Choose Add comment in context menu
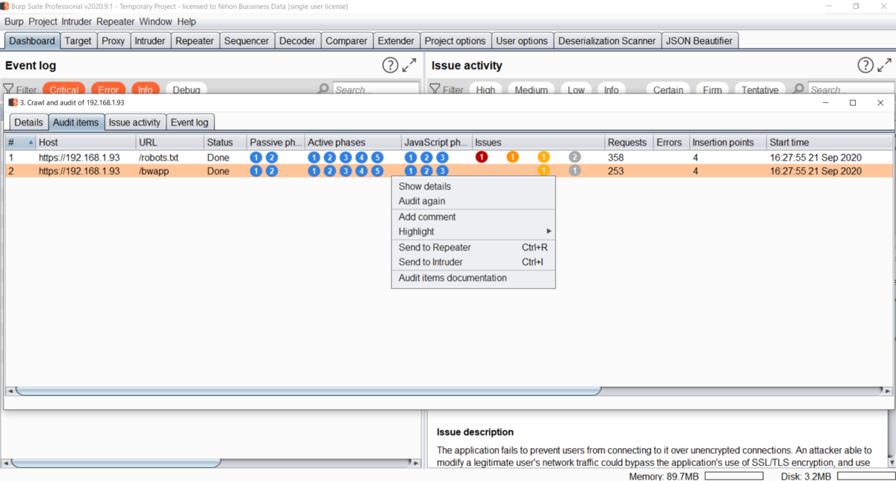The width and height of the screenshot is (896, 481). (x=473, y=217)
